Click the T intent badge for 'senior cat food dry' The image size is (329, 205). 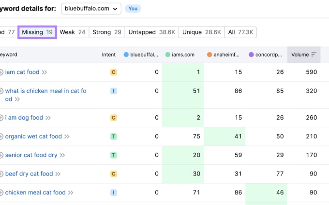[114, 155]
